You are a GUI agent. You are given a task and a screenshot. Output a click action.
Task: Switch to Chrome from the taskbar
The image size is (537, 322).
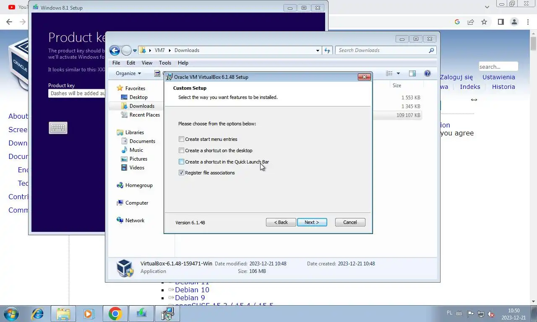tap(115, 314)
